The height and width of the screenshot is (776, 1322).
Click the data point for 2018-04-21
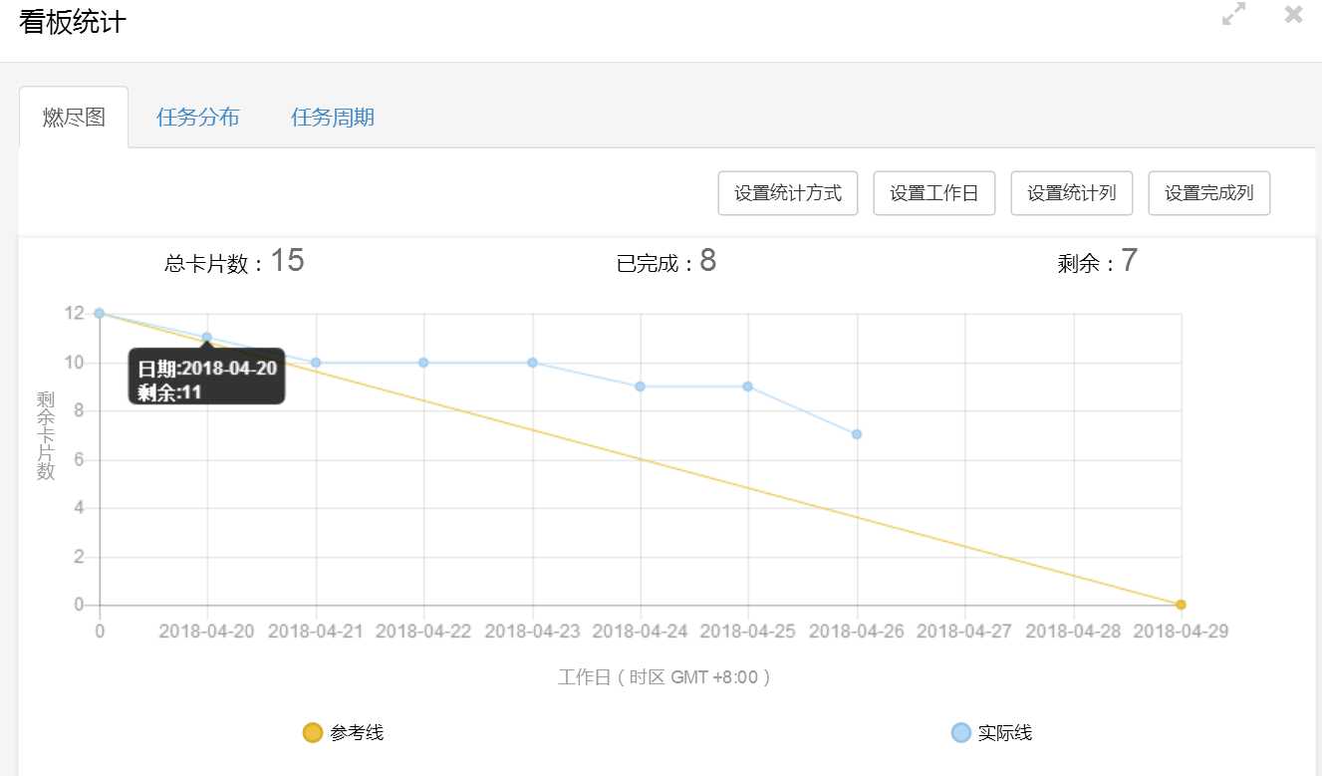coord(316,363)
